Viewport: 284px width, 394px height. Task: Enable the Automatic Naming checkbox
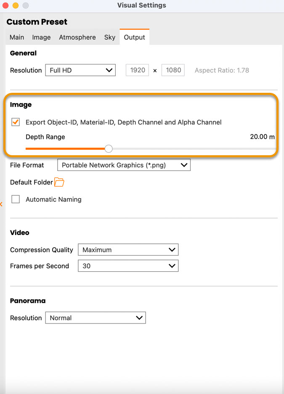[x=16, y=200]
